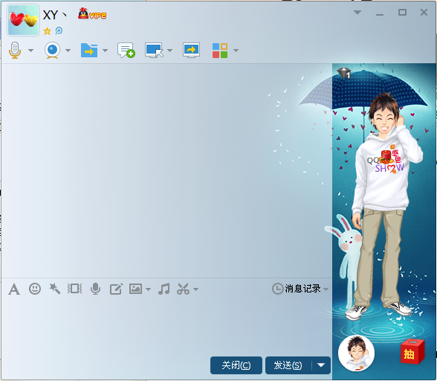
Task: Maximize the chat window
Action: pyautogui.click(x=402, y=13)
